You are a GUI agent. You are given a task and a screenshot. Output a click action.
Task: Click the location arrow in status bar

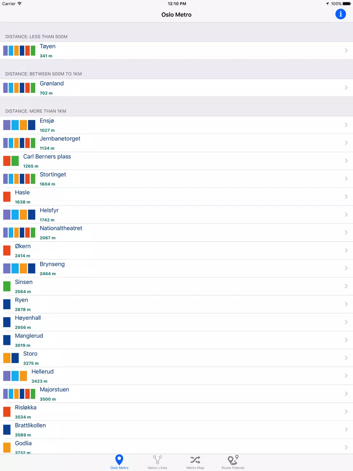point(327,4)
